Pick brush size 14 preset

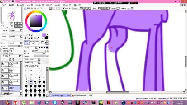click(x=35, y=82)
